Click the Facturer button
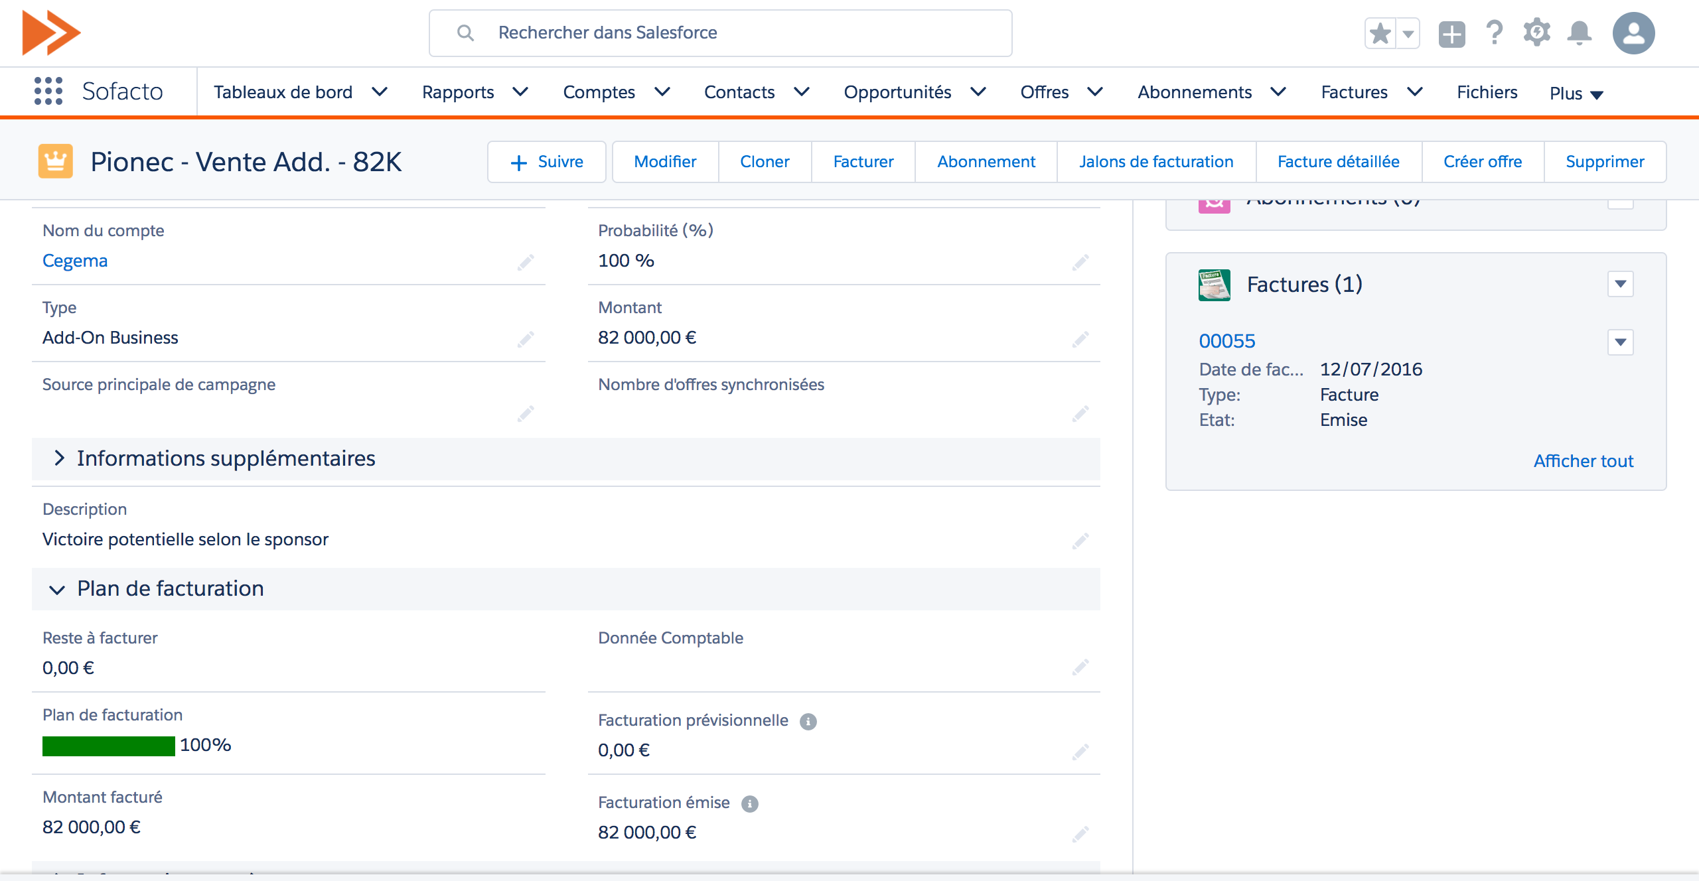The width and height of the screenshot is (1699, 881). 863,162
